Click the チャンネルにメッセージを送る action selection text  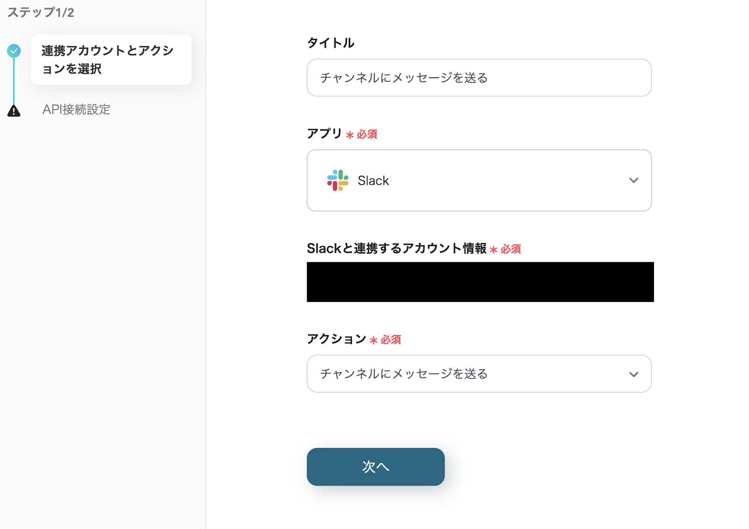pyautogui.click(x=404, y=374)
